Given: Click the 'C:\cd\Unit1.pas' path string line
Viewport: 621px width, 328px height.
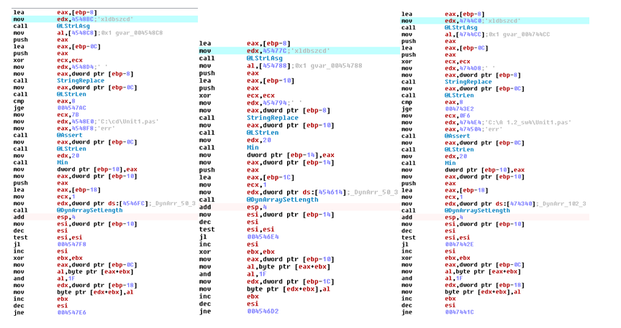Looking at the screenshot, I should (101, 121).
